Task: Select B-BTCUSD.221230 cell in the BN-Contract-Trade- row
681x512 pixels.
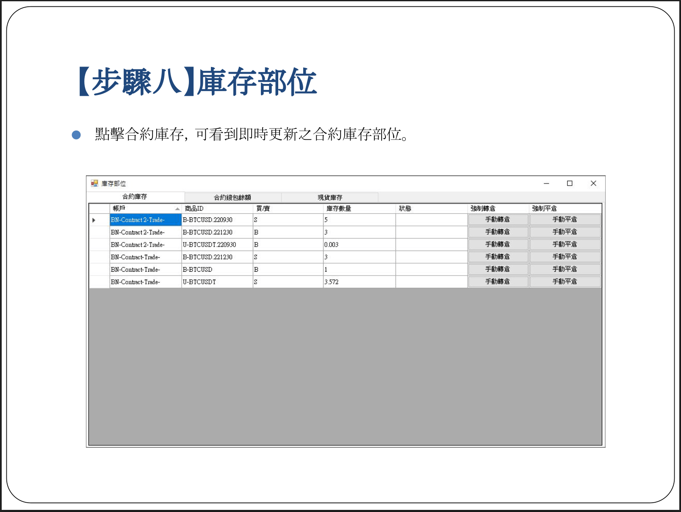Action: coord(217,257)
